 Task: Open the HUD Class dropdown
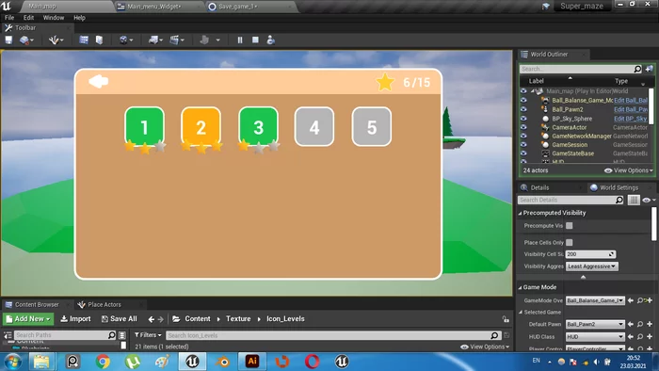[595, 336]
